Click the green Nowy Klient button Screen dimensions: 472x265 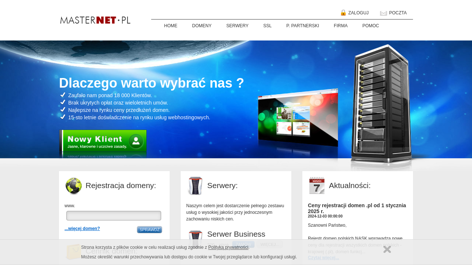coord(103,141)
